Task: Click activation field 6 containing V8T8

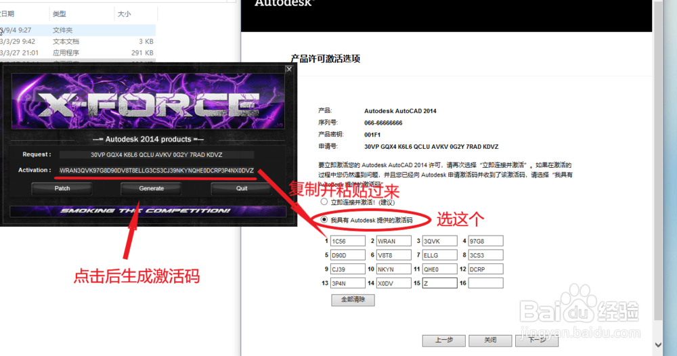Action: (x=393, y=255)
